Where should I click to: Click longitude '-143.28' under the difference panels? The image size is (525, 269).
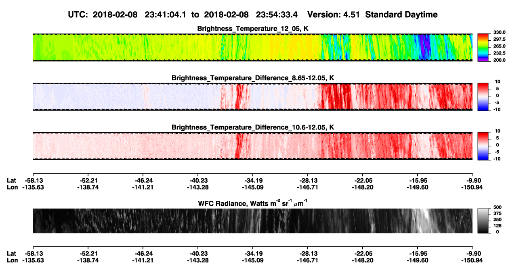click(198, 187)
